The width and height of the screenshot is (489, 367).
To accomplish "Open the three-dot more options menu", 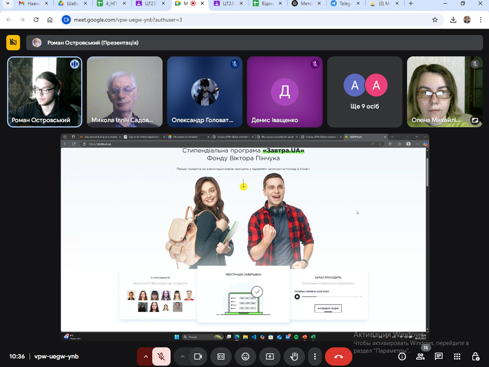I will 315,357.
